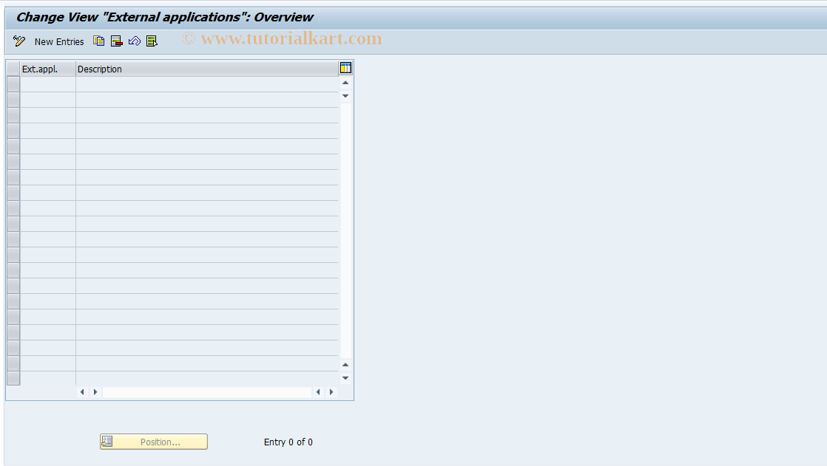Click the Select All toolbar icon
The image size is (827, 466).
coord(152,41)
